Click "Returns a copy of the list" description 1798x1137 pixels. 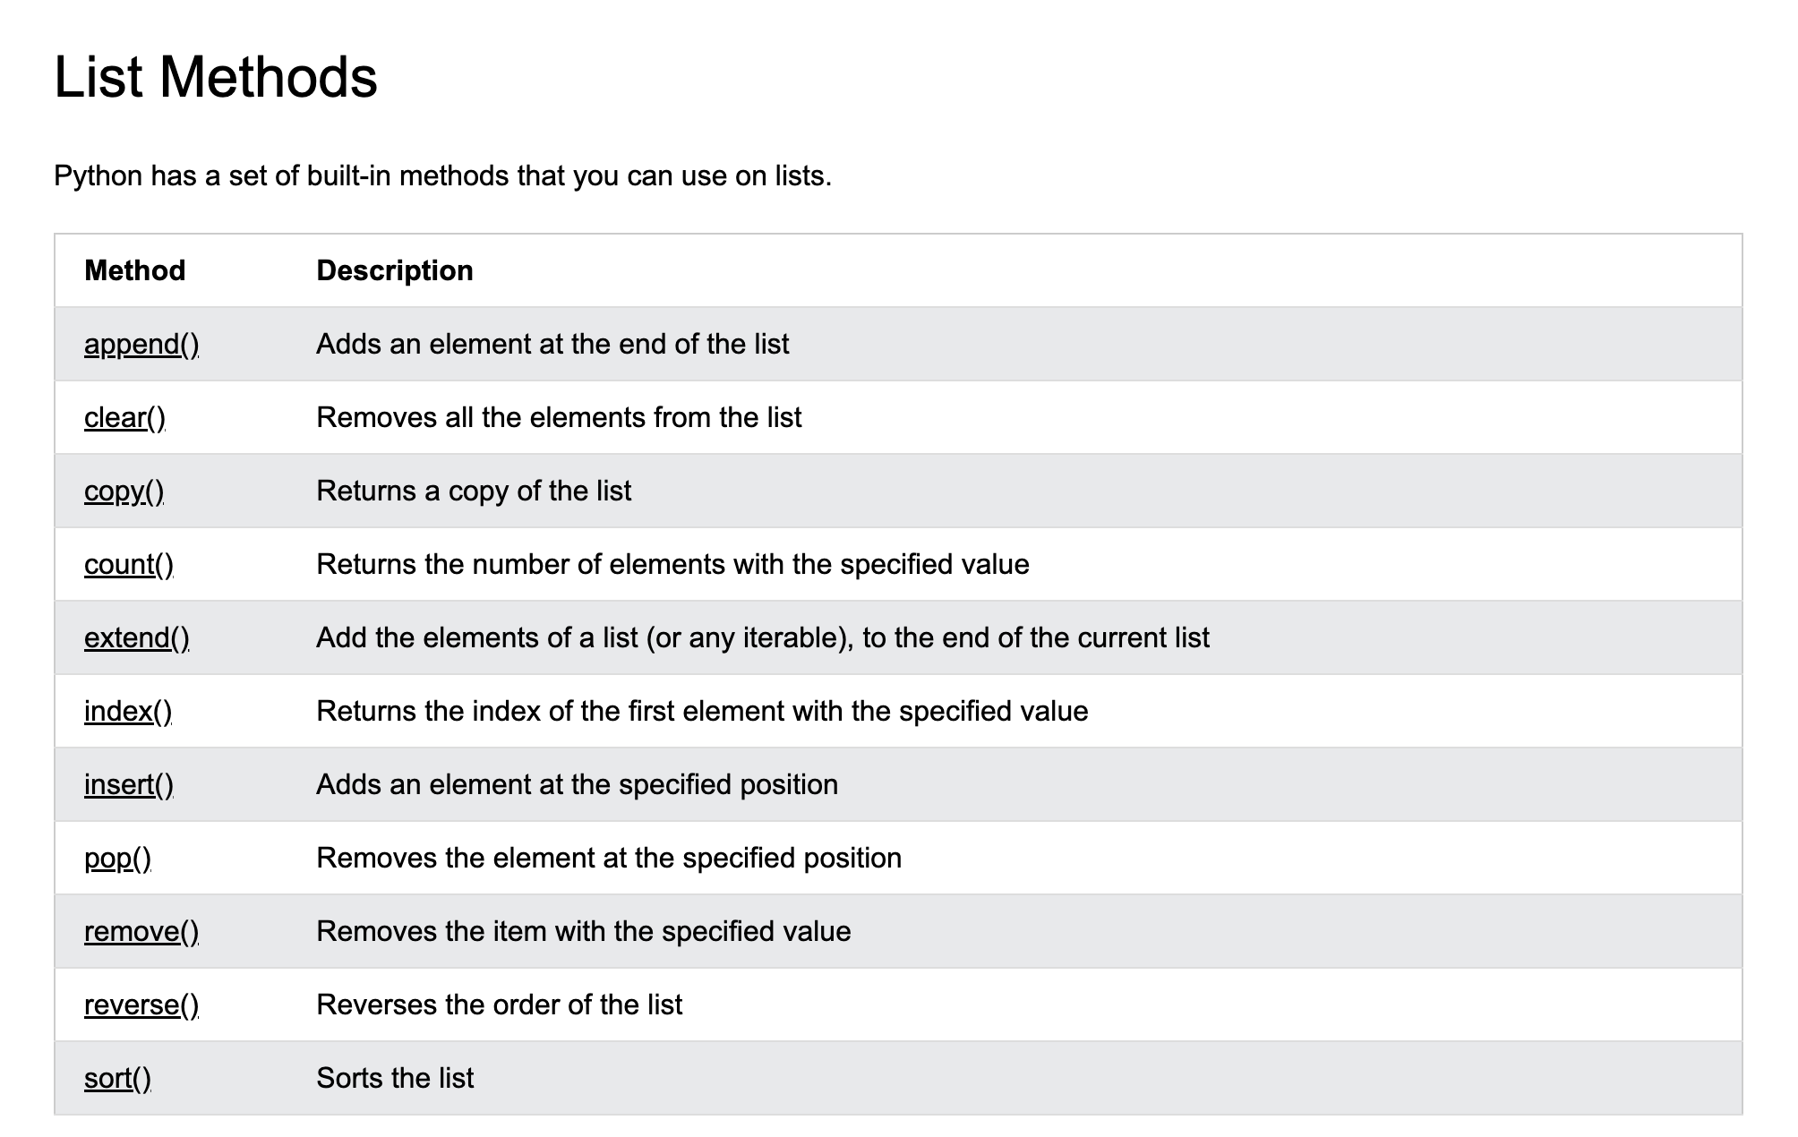coord(474,492)
